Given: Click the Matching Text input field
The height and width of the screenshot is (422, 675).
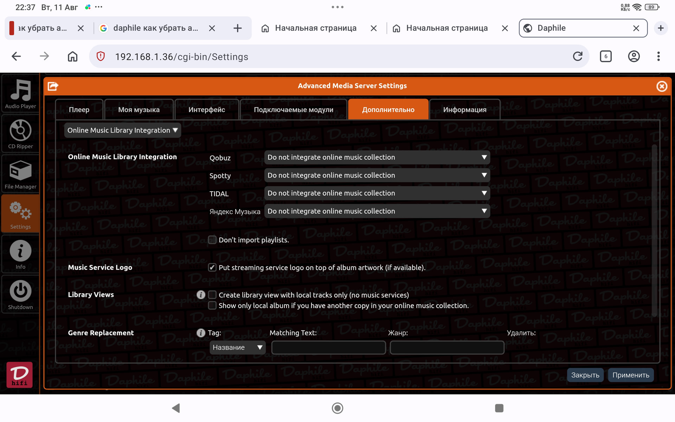Looking at the screenshot, I should coord(328,347).
